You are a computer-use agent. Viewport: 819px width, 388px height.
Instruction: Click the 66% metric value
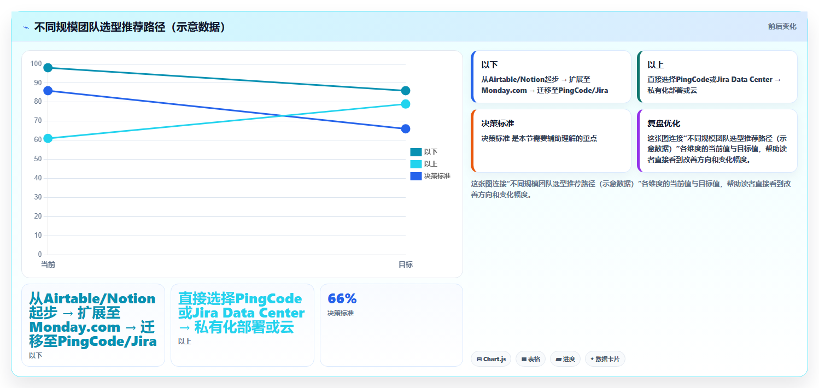pyautogui.click(x=342, y=299)
